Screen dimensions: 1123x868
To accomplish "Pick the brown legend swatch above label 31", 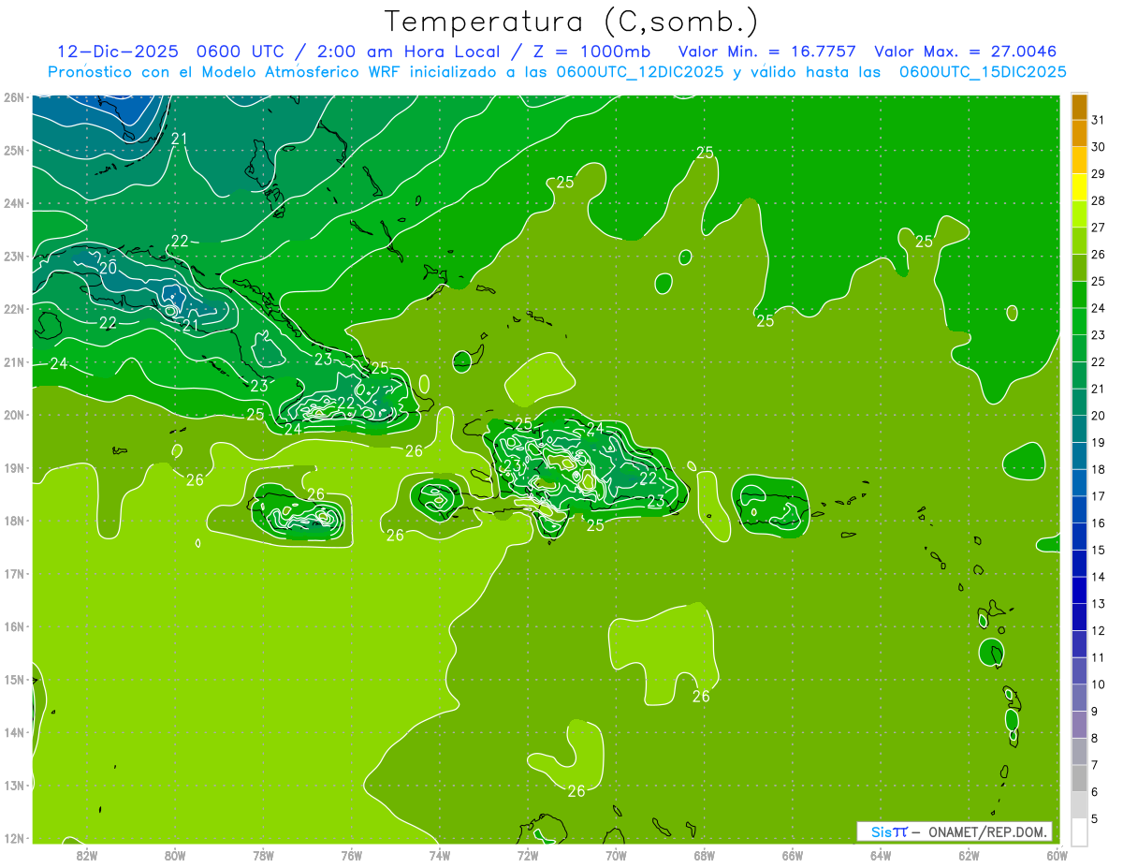I will 1079,107.
